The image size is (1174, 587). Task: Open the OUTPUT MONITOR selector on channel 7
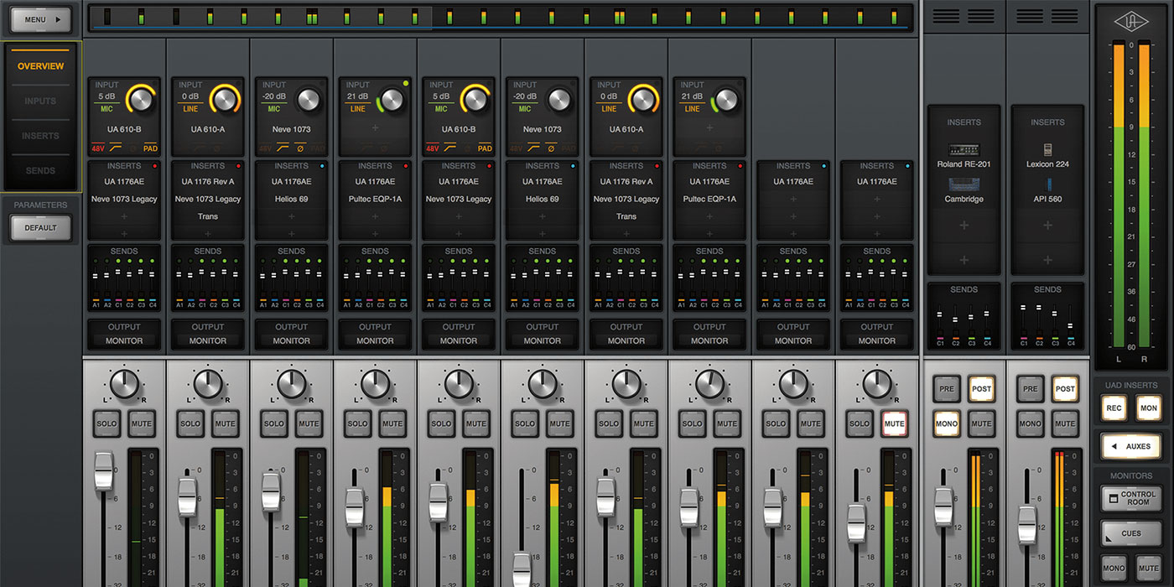(626, 341)
